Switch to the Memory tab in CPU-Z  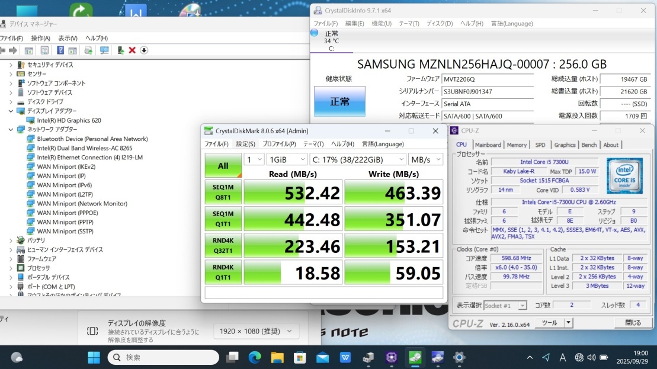(x=517, y=145)
